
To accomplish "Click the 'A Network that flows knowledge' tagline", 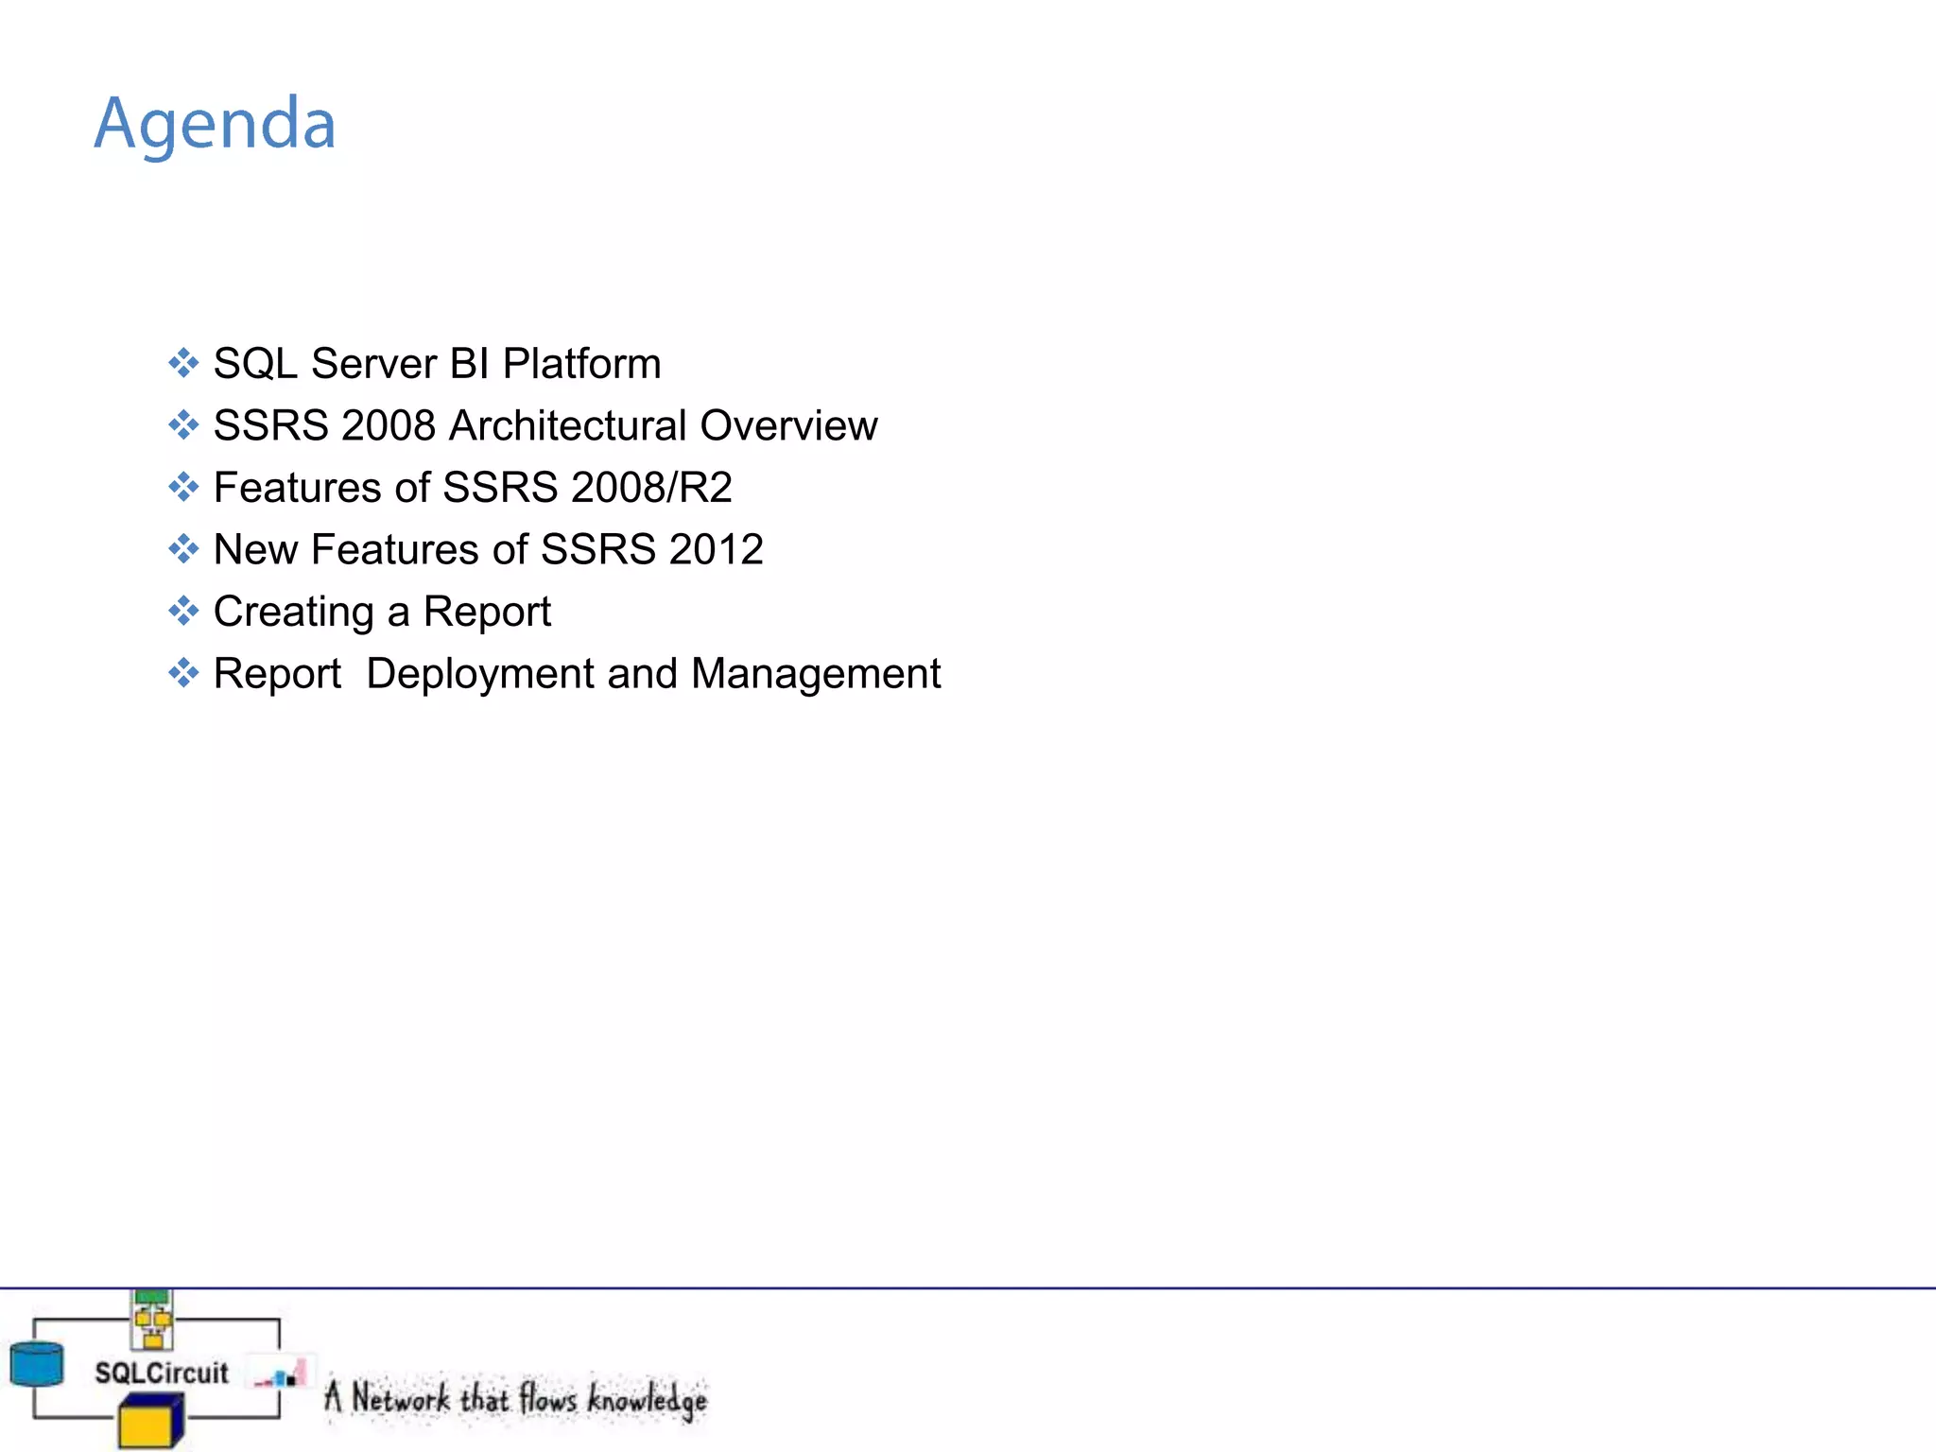I will point(516,1398).
